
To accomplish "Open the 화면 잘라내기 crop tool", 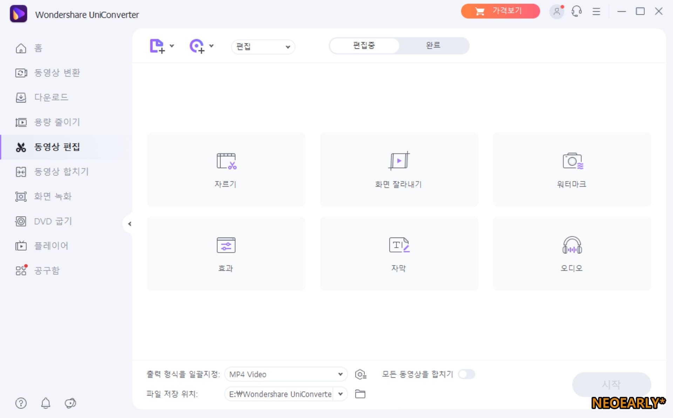I will click(x=399, y=169).
